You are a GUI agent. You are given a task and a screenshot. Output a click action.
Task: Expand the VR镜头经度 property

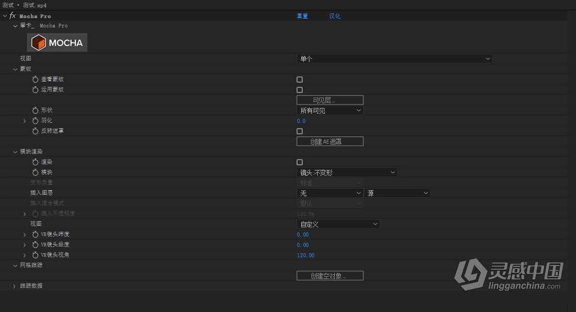point(25,245)
